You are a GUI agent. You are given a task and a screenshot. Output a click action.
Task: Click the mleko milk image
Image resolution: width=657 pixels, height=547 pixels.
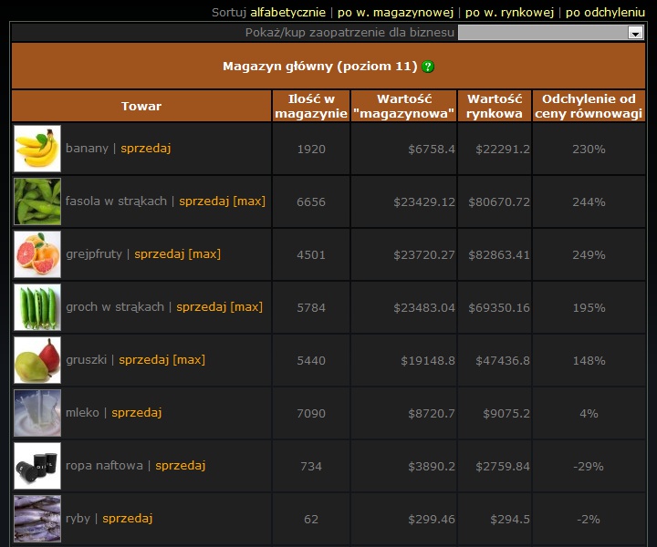click(x=37, y=413)
